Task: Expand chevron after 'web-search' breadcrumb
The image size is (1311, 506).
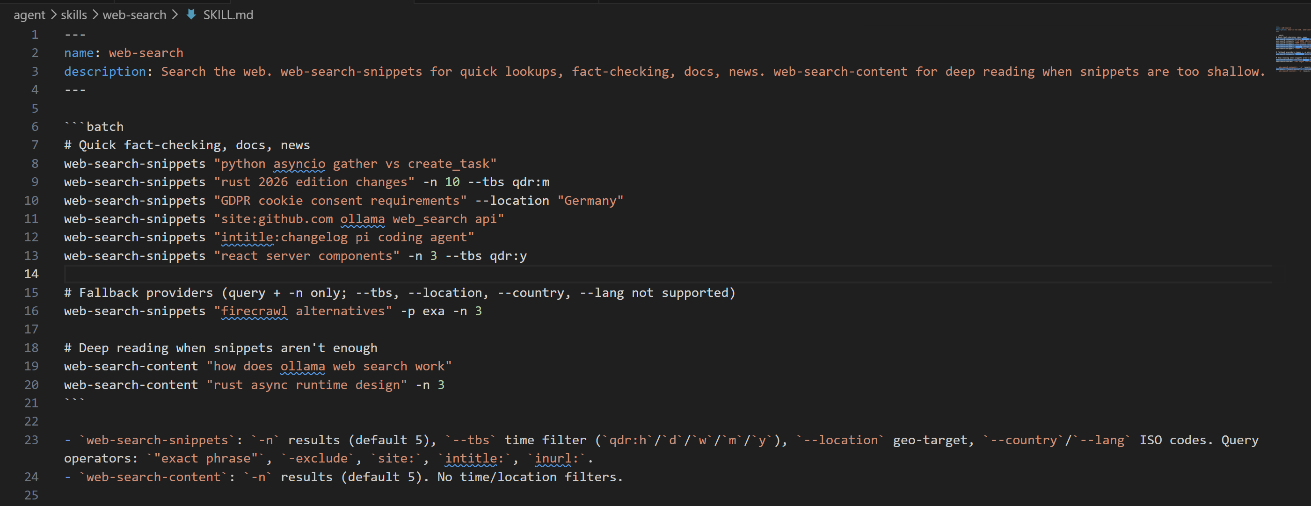Action: [175, 15]
